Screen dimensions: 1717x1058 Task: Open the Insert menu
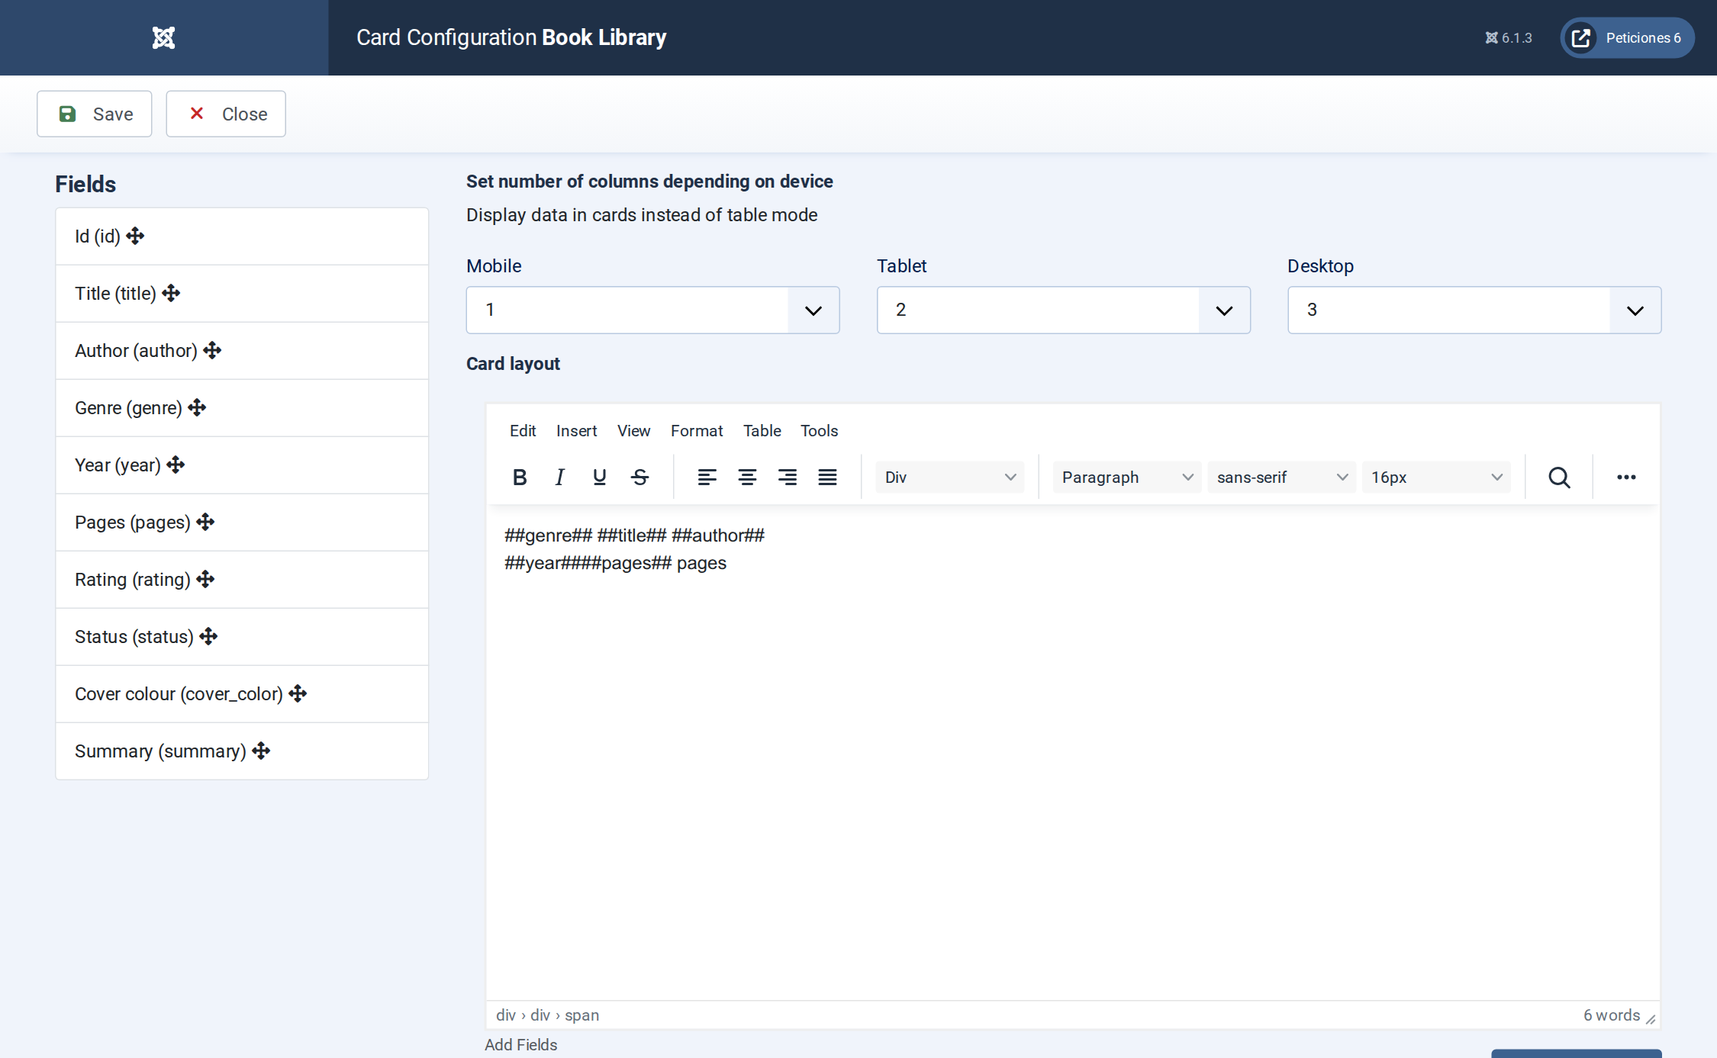click(x=576, y=430)
